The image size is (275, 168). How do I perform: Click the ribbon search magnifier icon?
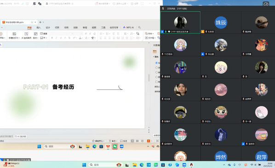click(x=139, y=27)
